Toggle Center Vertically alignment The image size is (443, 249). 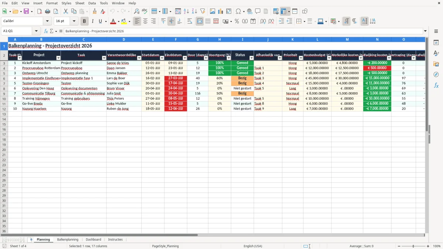(x=171, y=21)
